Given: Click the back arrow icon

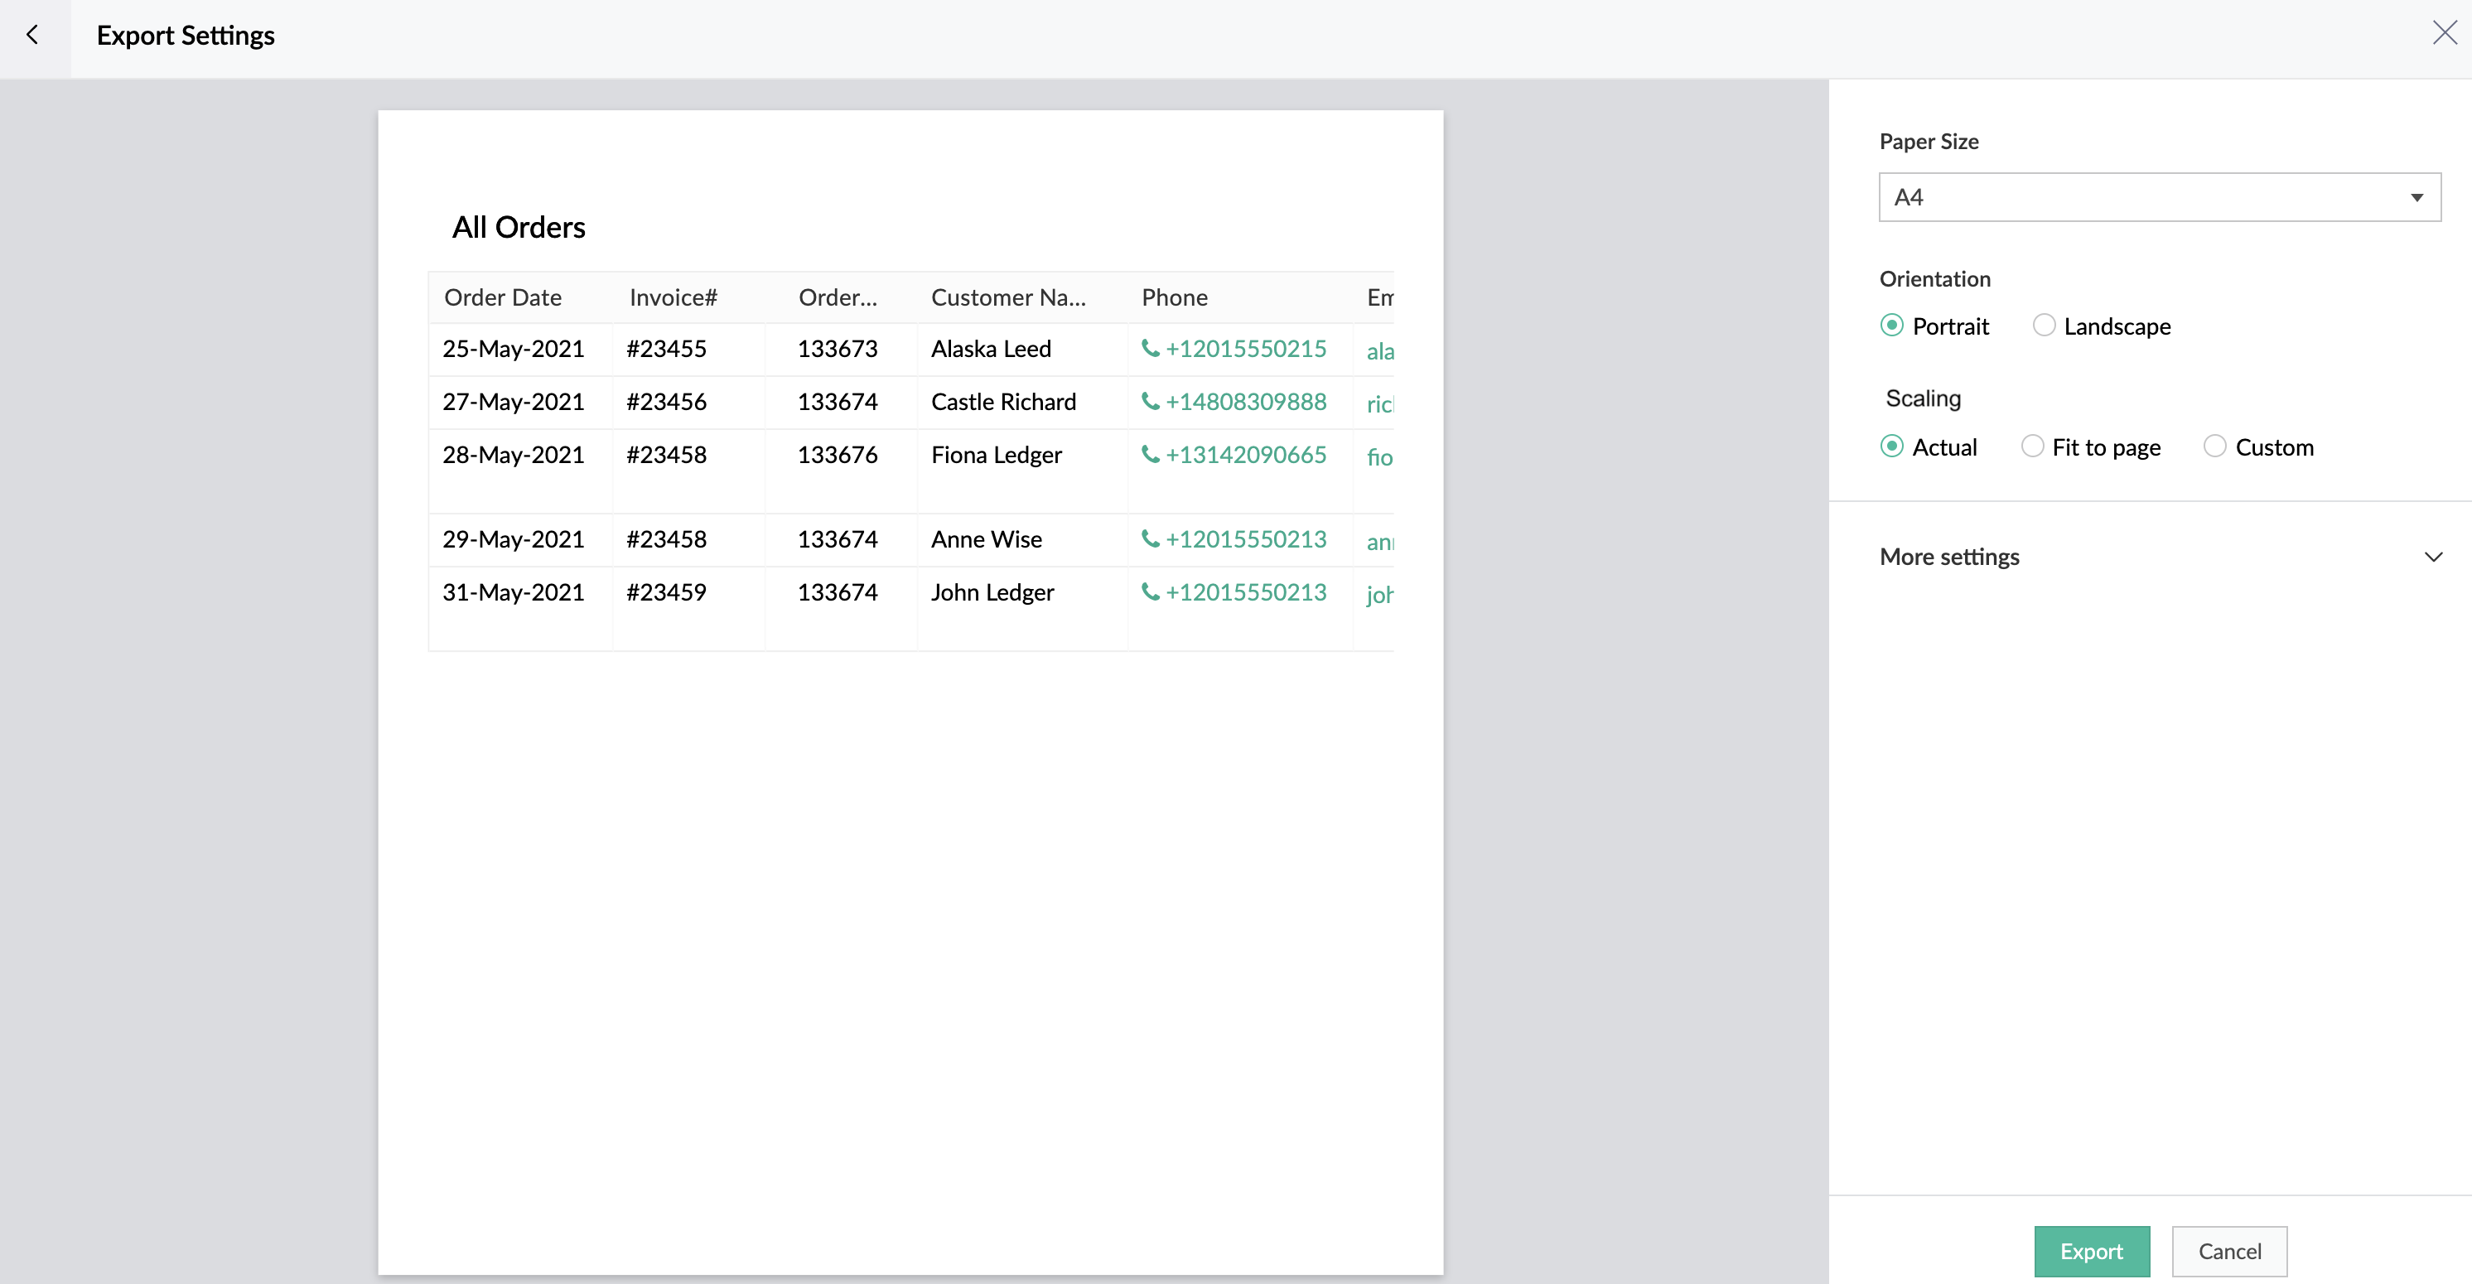Looking at the screenshot, I should 32,36.
